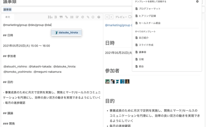
Task: Select the 本文 tab
Action: pyautogui.click(x=8, y=17)
